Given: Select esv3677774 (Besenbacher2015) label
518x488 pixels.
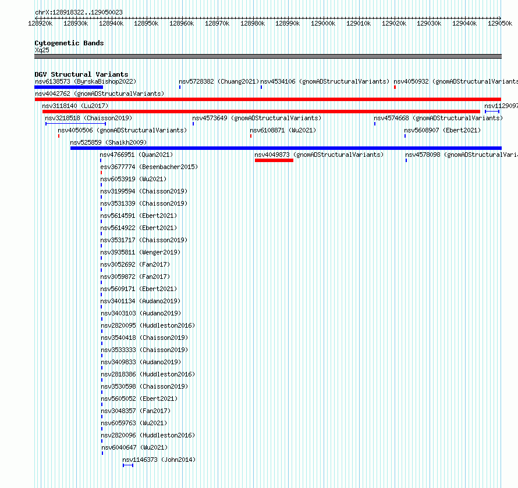Looking at the screenshot, I should point(149,167).
